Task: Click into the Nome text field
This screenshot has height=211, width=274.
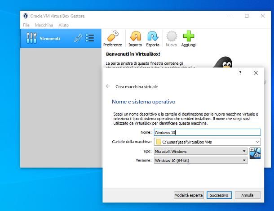Action: [x=207, y=132]
